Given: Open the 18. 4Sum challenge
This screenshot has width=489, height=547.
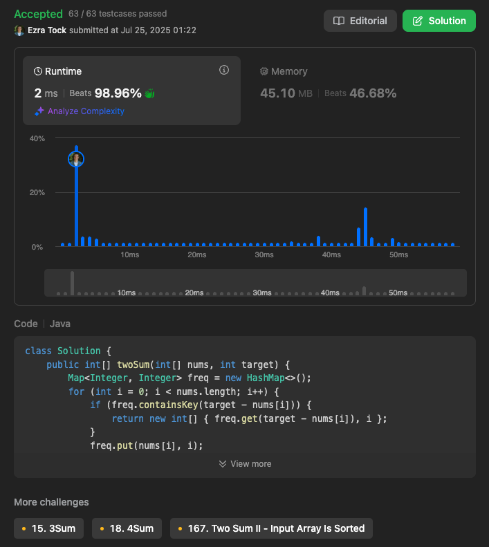Looking at the screenshot, I should tap(127, 528).
